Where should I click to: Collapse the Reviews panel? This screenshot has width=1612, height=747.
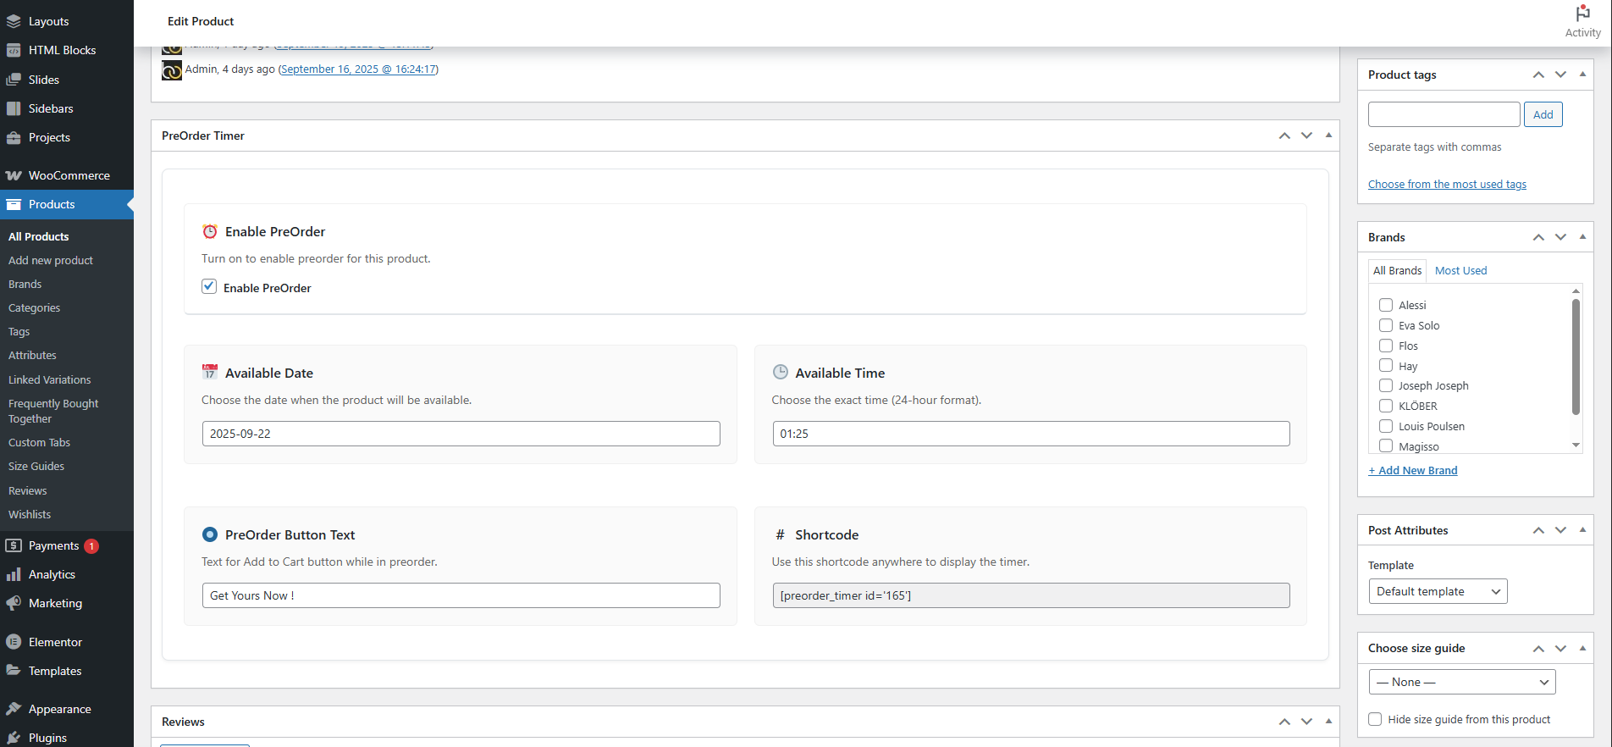pos(1328,722)
